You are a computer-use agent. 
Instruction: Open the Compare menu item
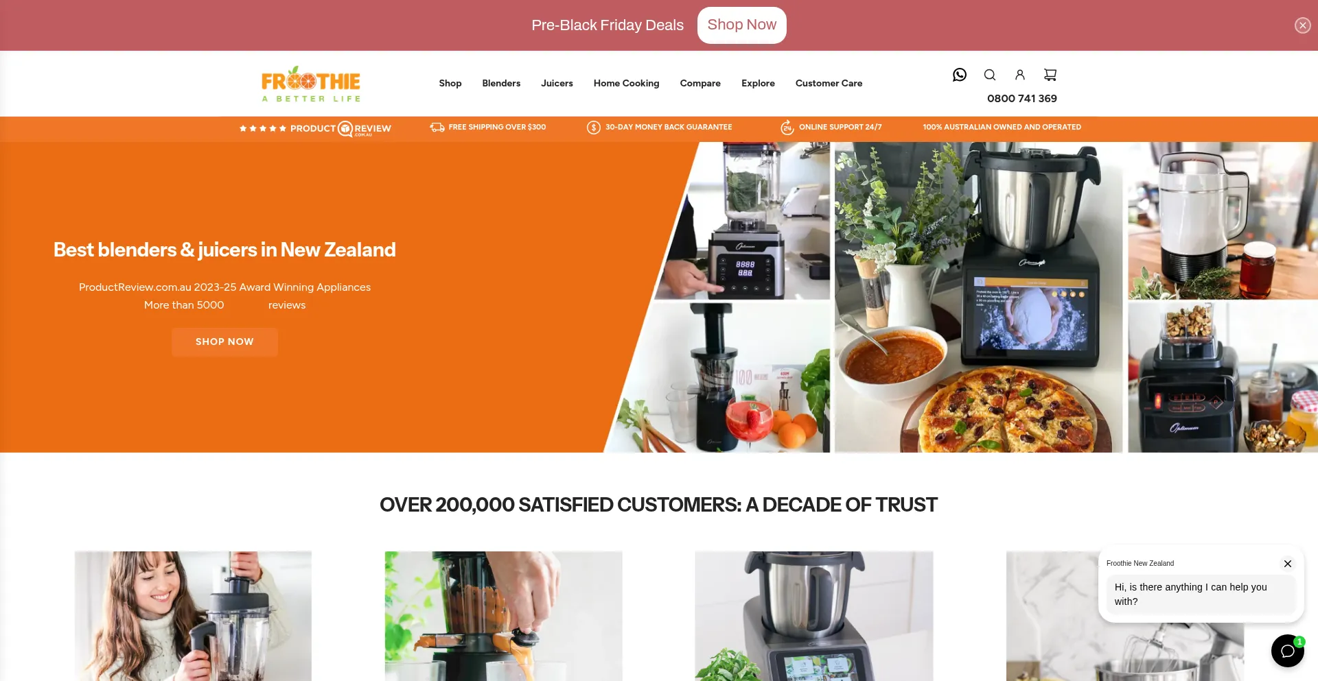click(x=700, y=83)
